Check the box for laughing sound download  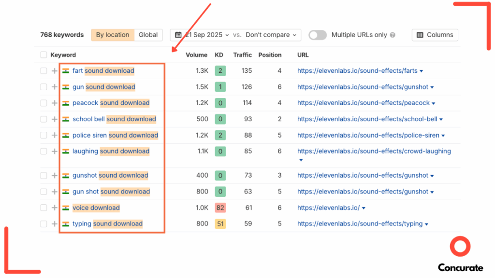[x=44, y=151]
